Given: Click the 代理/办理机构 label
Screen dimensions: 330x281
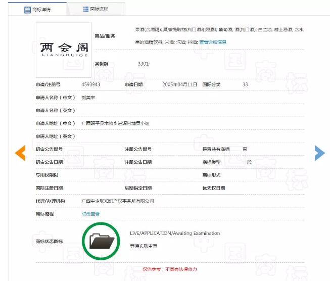Looking at the screenshot, I should [x=50, y=201].
